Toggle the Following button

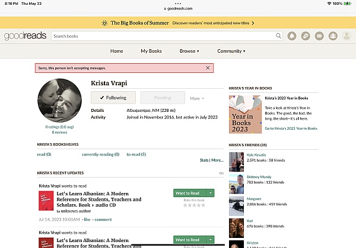tap(113, 98)
